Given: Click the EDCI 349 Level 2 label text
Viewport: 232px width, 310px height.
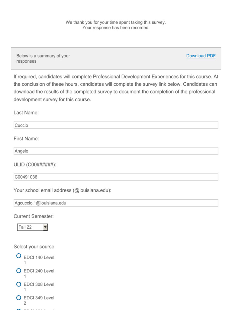Looking at the screenshot, I should coord(39,300).
